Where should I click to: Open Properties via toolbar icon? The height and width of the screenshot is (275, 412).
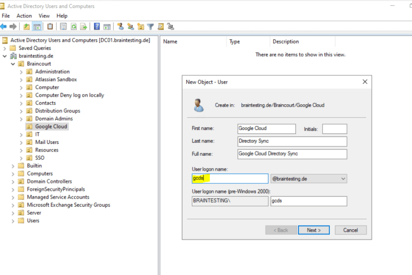click(x=63, y=26)
